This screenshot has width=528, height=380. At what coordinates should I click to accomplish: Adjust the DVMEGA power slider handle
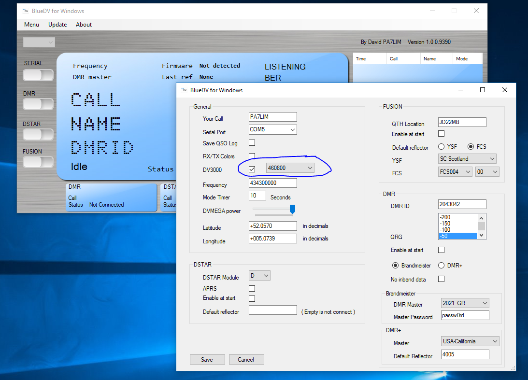click(292, 209)
